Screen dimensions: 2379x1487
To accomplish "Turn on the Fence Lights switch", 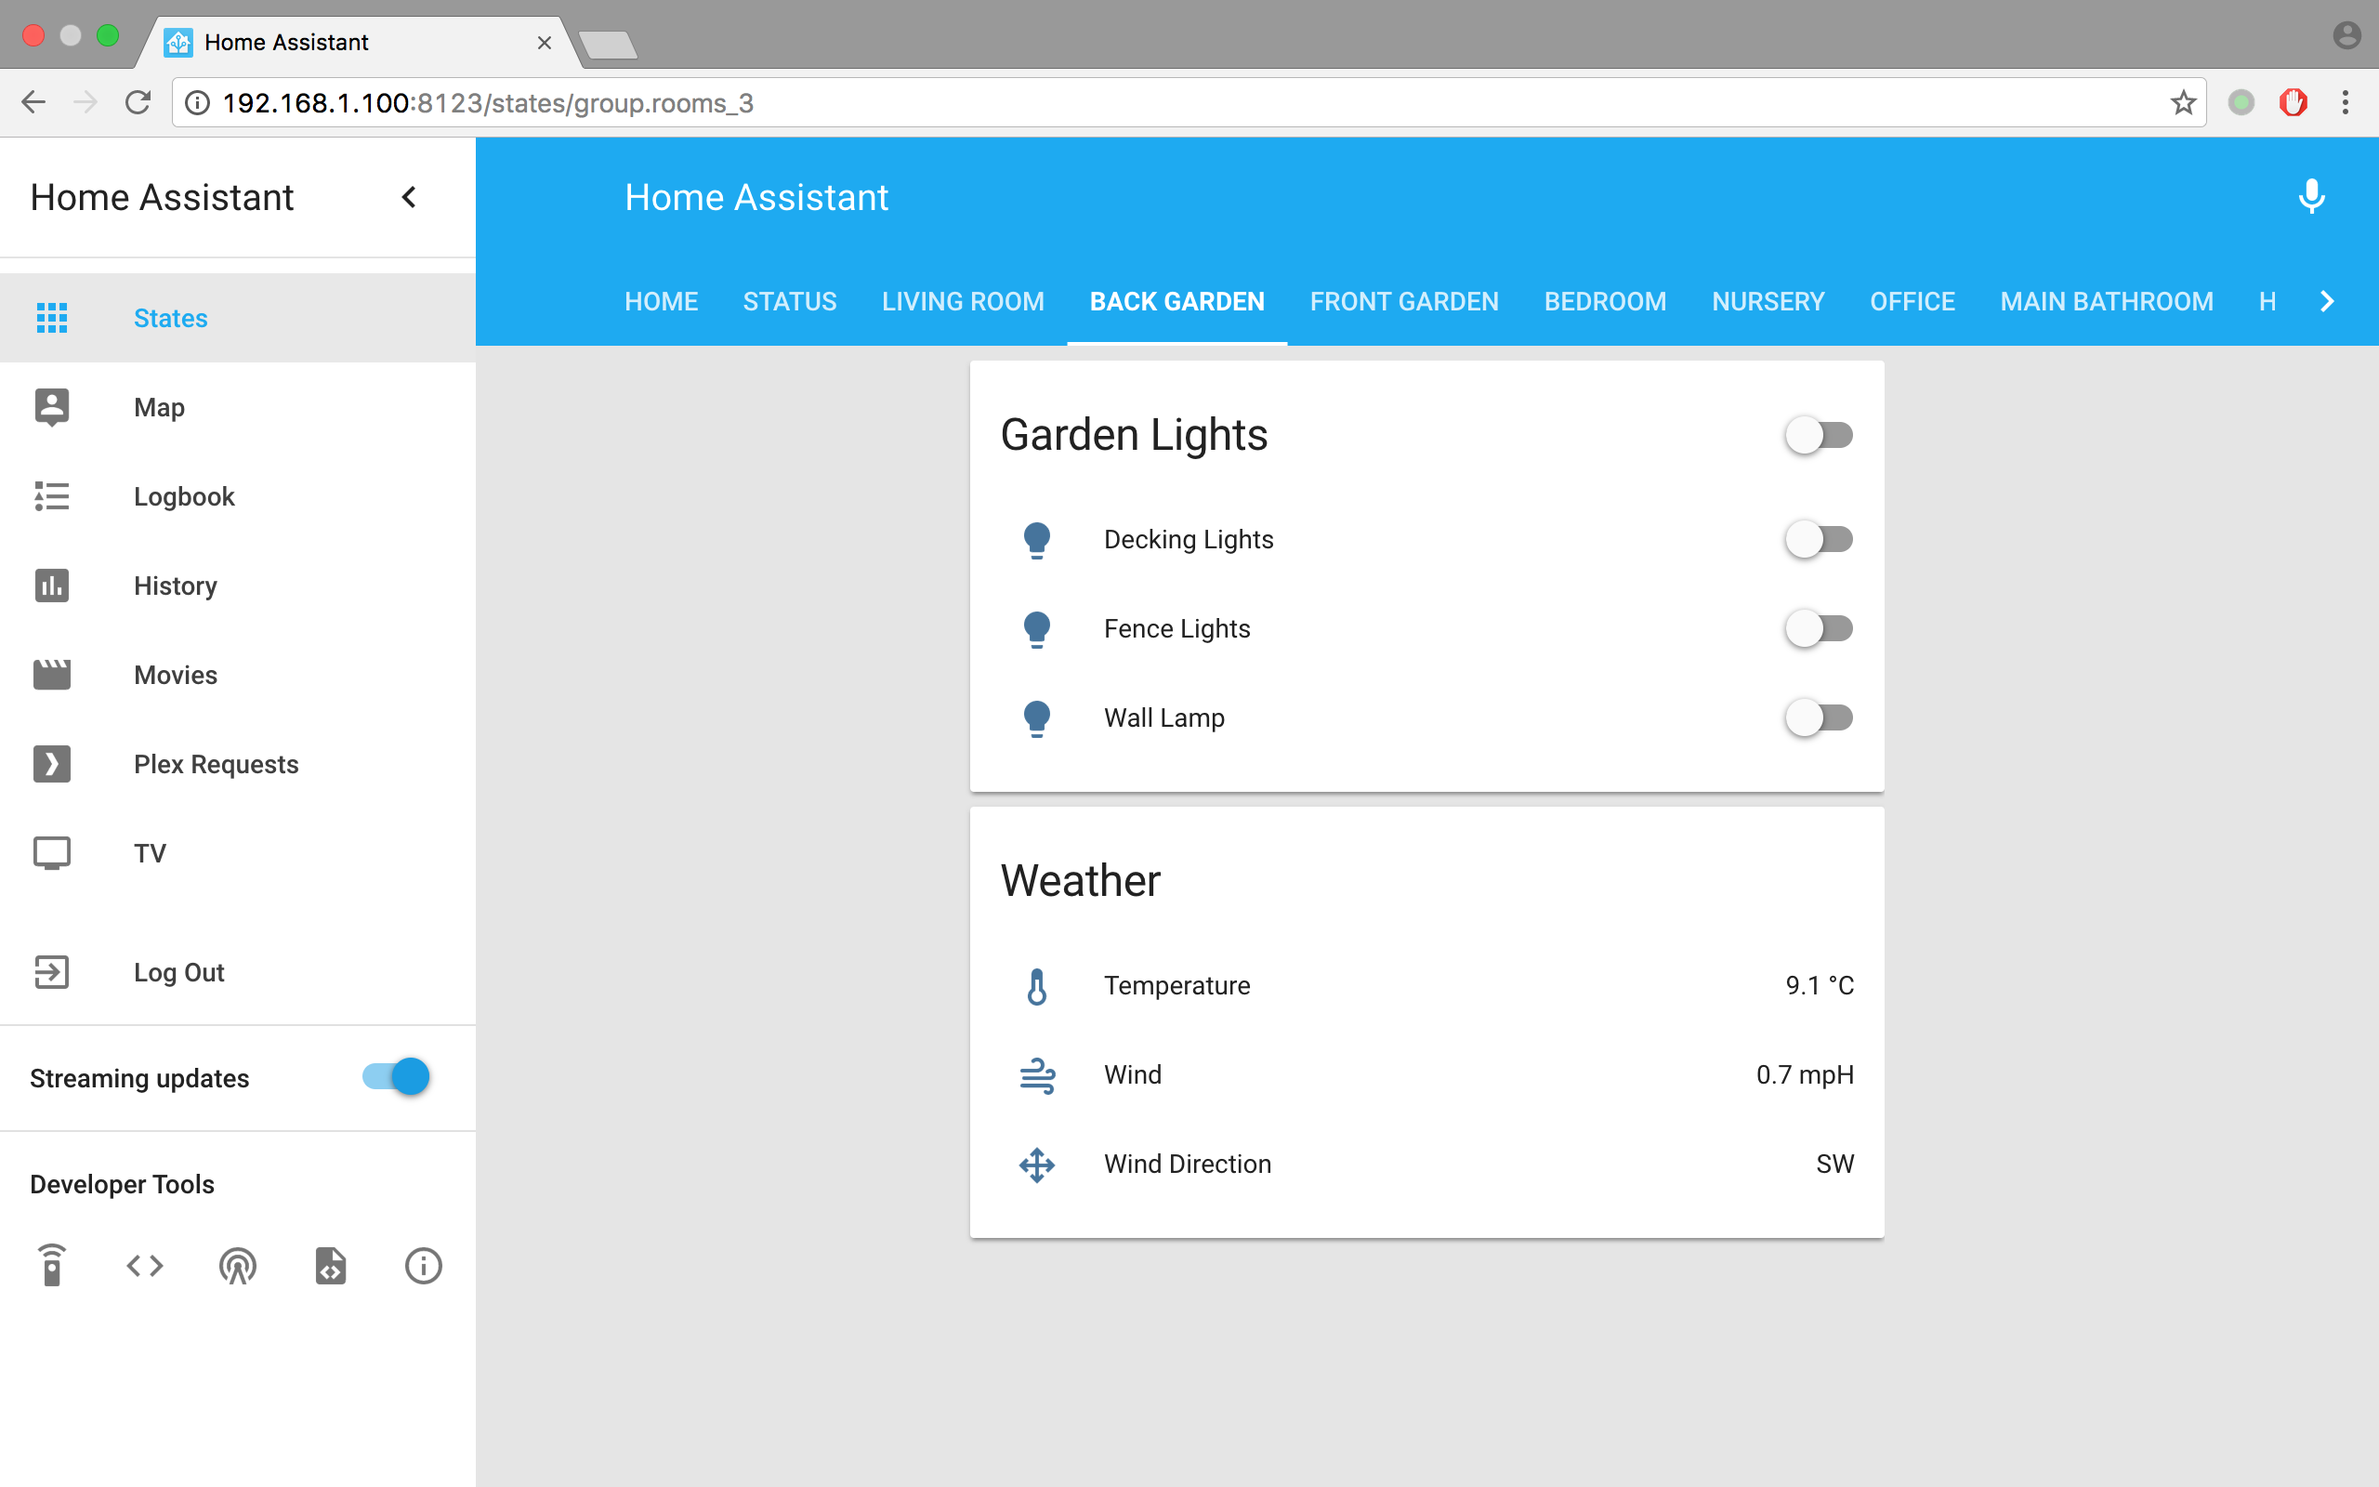I will [1819, 628].
